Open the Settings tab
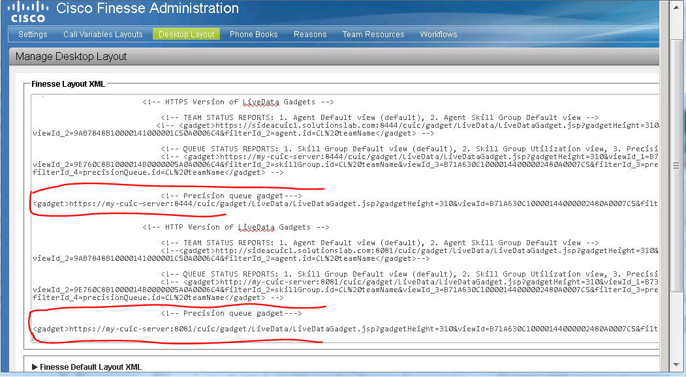686x377 pixels. [x=33, y=34]
